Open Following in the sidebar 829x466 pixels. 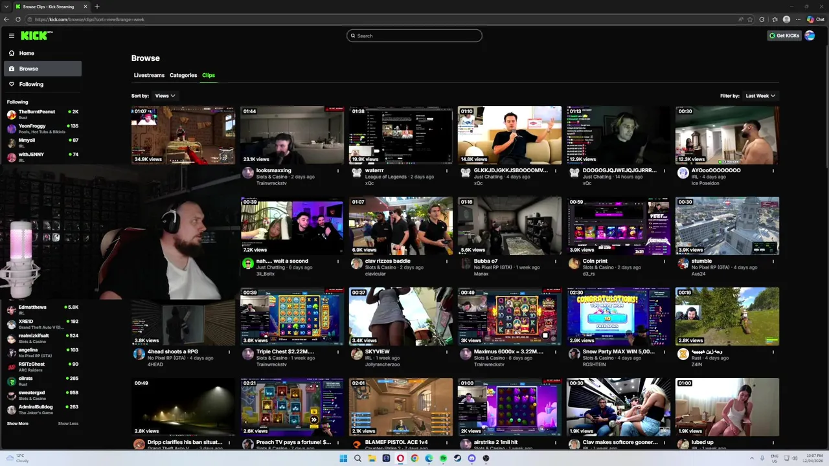click(x=43, y=84)
